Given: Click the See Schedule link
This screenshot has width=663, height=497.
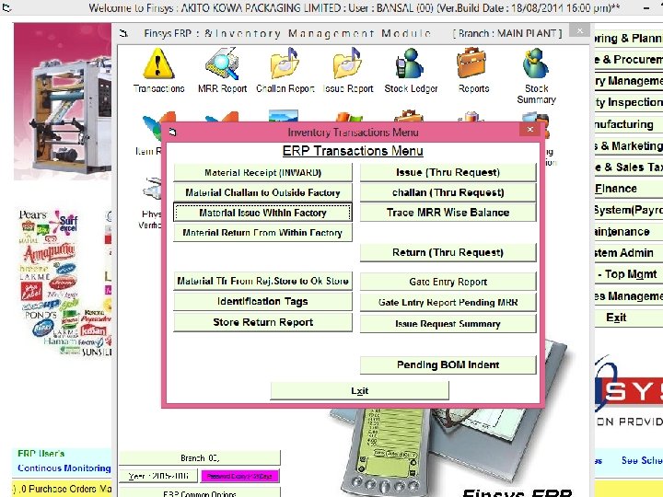Looking at the screenshot, I should pos(642,461).
